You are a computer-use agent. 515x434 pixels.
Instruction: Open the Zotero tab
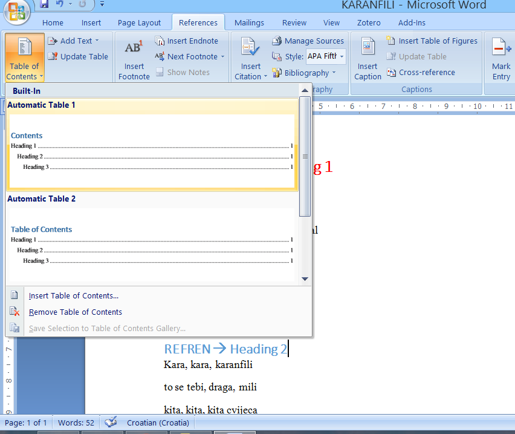coord(369,22)
